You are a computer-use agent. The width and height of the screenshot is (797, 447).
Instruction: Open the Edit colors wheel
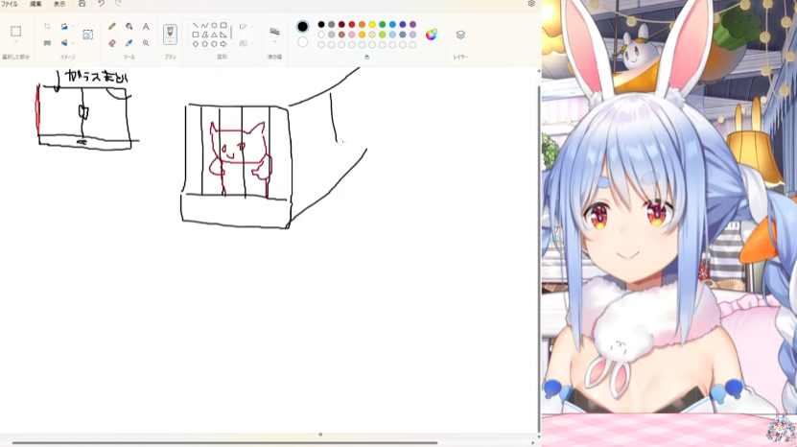[x=431, y=35]
